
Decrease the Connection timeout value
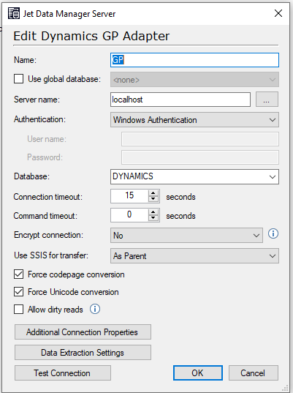pos(153,199)
